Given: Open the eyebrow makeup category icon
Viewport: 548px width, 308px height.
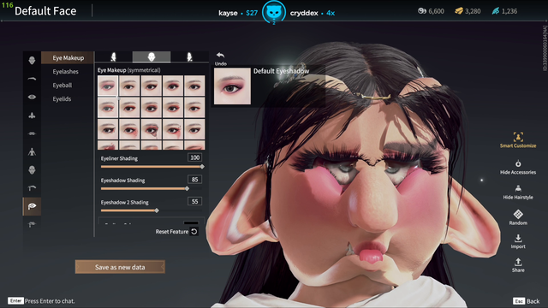Looking at the screenshot, I should click(32, 188).
